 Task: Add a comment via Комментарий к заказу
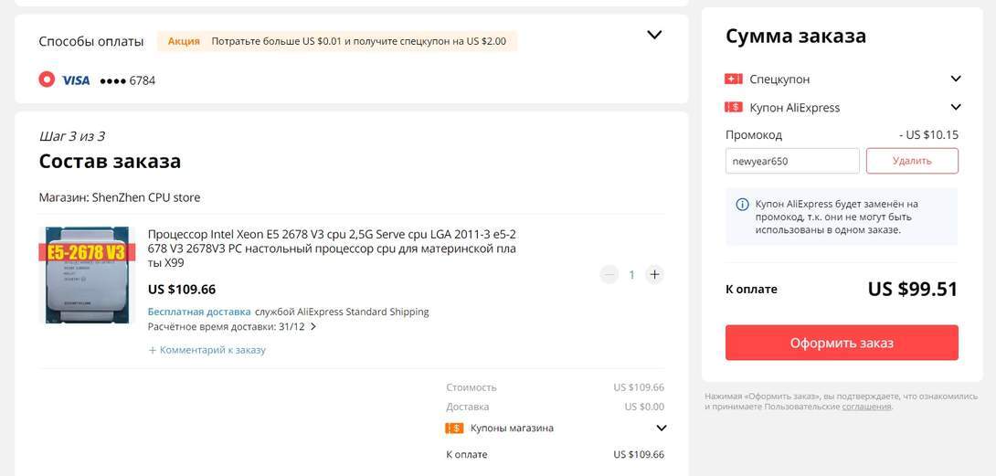207,350
